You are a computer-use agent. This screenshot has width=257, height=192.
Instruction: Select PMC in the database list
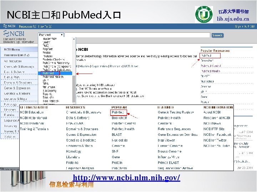(x=46, y=46)
